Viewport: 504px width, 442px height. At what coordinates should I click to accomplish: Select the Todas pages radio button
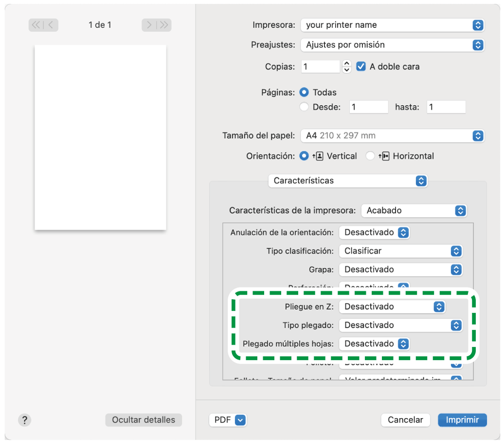(x=305, y=92)
